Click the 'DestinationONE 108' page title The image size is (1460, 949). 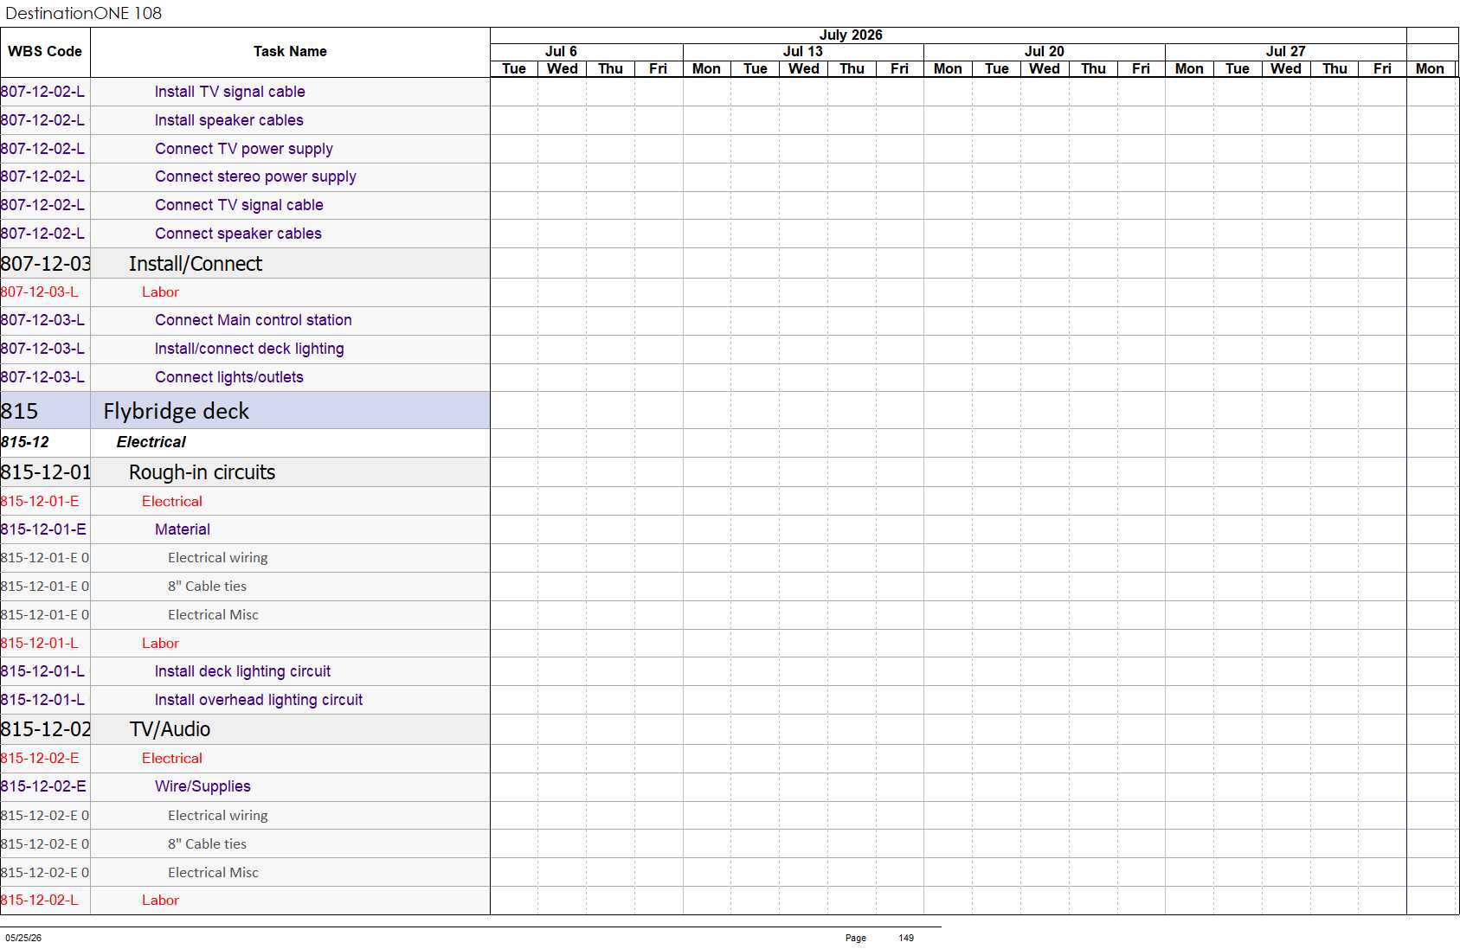tap(83, 13)
